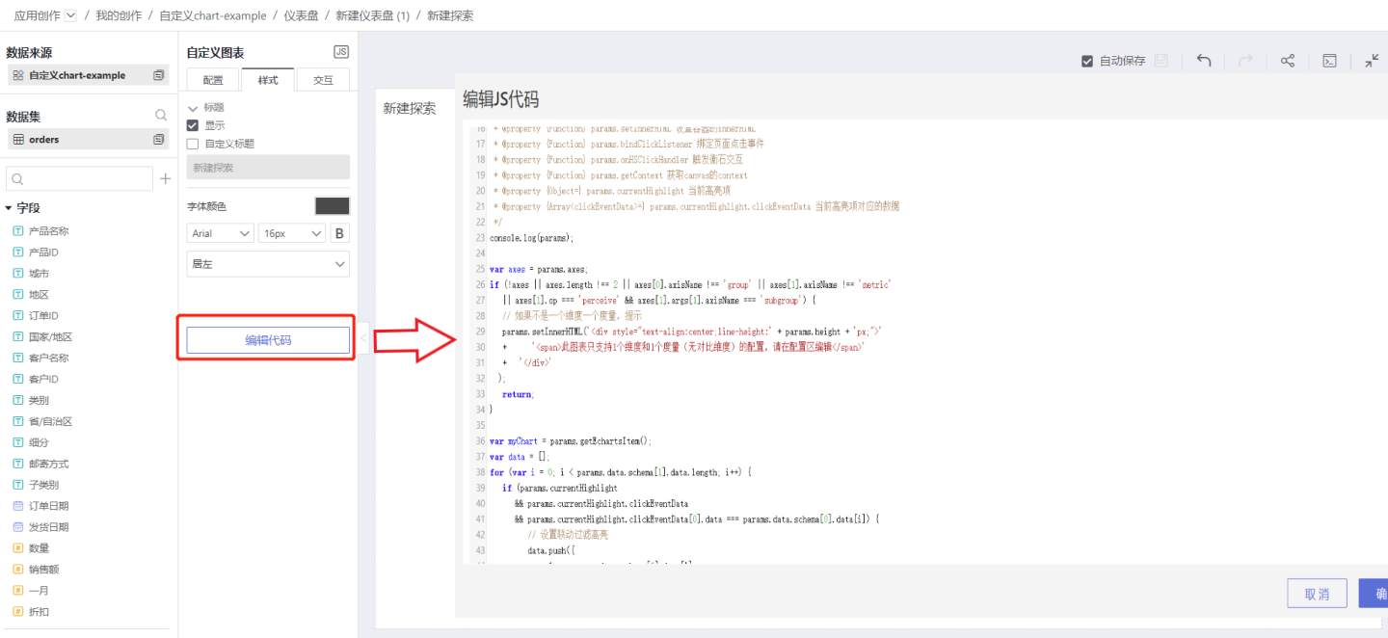Click the JS icon beside 自定义图表

[x=341, y=52]
